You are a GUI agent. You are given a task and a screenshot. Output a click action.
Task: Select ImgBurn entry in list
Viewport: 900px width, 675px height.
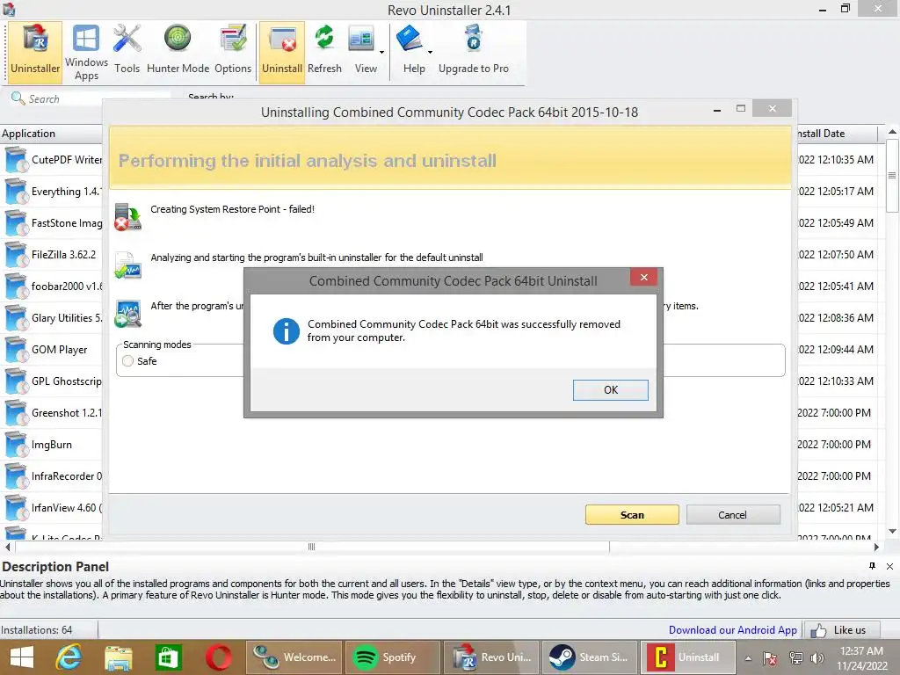53,444
